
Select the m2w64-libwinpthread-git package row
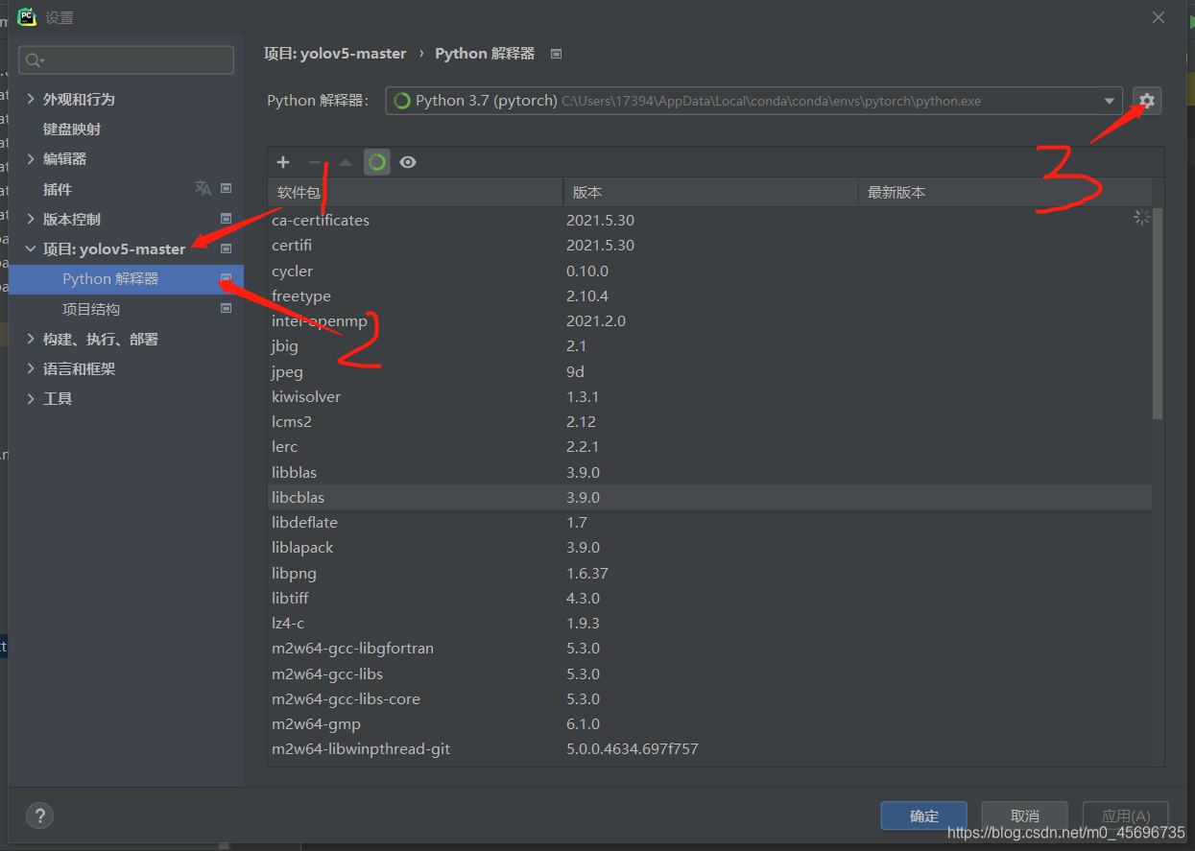pyautogui.click(x=709, y=749)
